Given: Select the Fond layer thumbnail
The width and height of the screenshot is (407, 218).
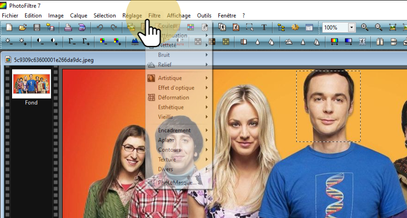Looking at the screenshot, I should pos(32,84).
